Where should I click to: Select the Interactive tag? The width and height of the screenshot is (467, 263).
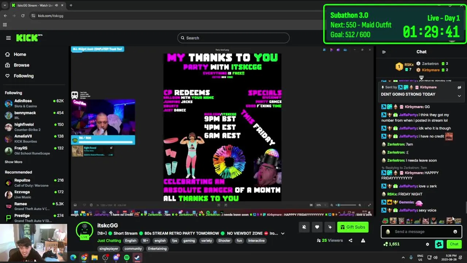point(256,241)
